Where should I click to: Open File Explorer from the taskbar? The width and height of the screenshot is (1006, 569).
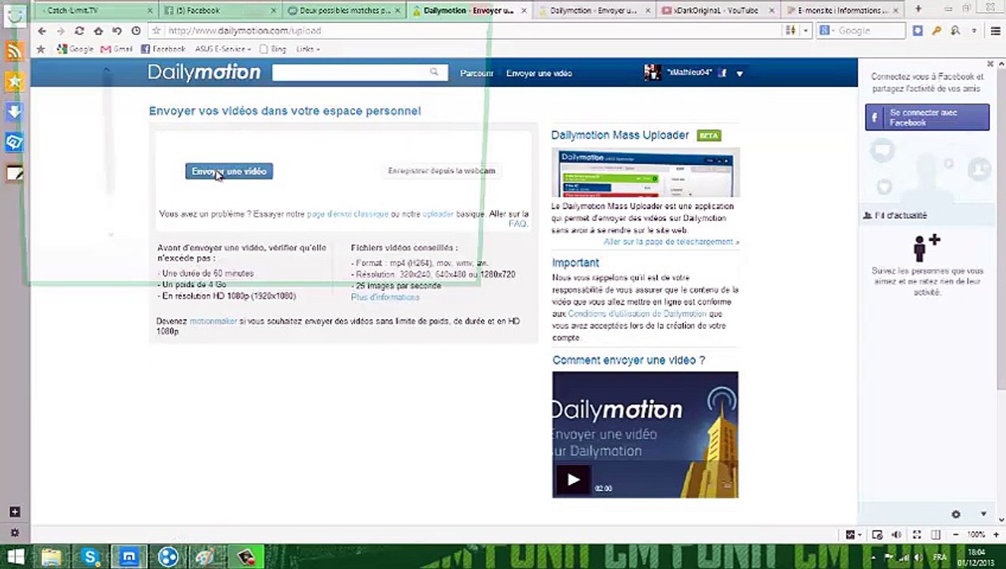[x=51, y=557]
